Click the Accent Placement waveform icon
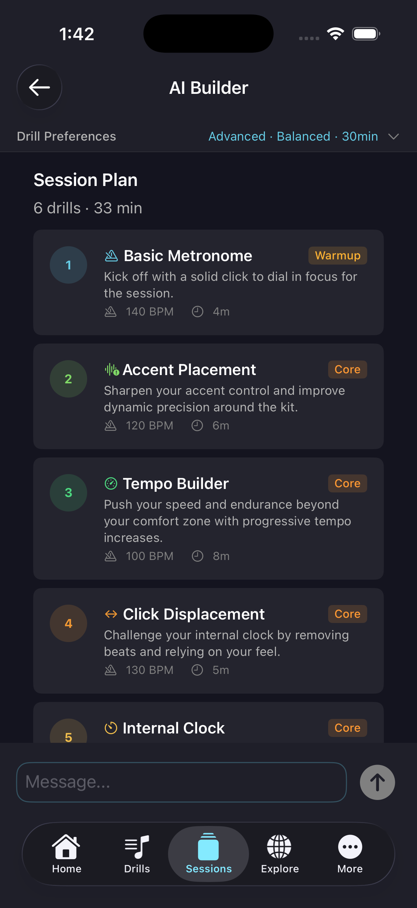Screen dimensions: 417x908 point(112,370)
